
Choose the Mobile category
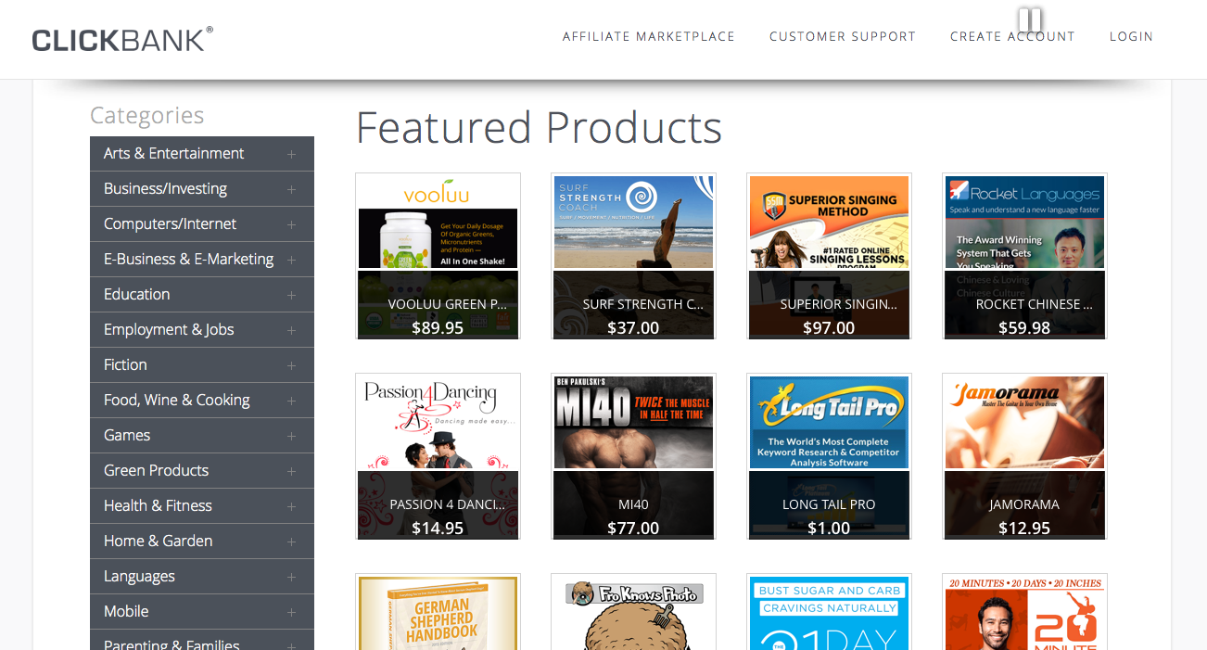202,612
